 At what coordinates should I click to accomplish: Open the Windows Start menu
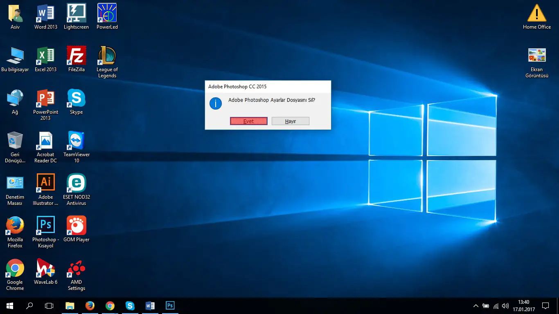[x=10, y=305]
